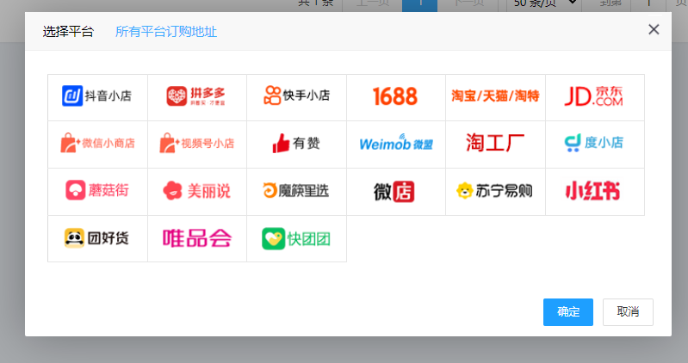
Task: Choose the 有赞 platform logo
Action: pos(296,144)
